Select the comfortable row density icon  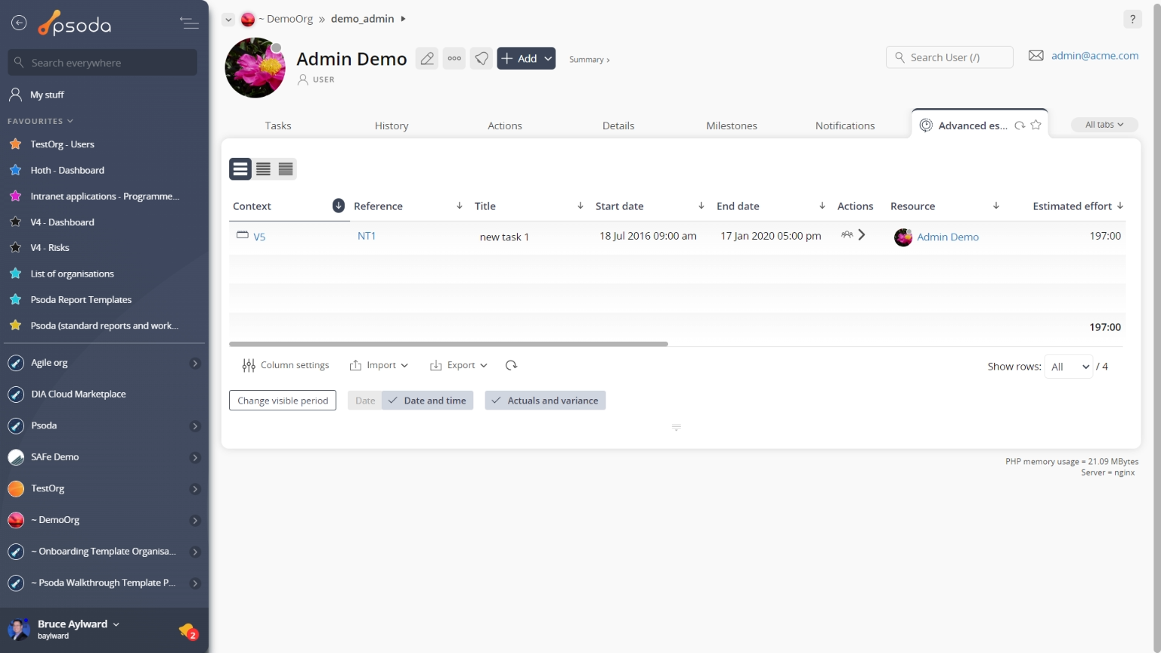point(240,169)
